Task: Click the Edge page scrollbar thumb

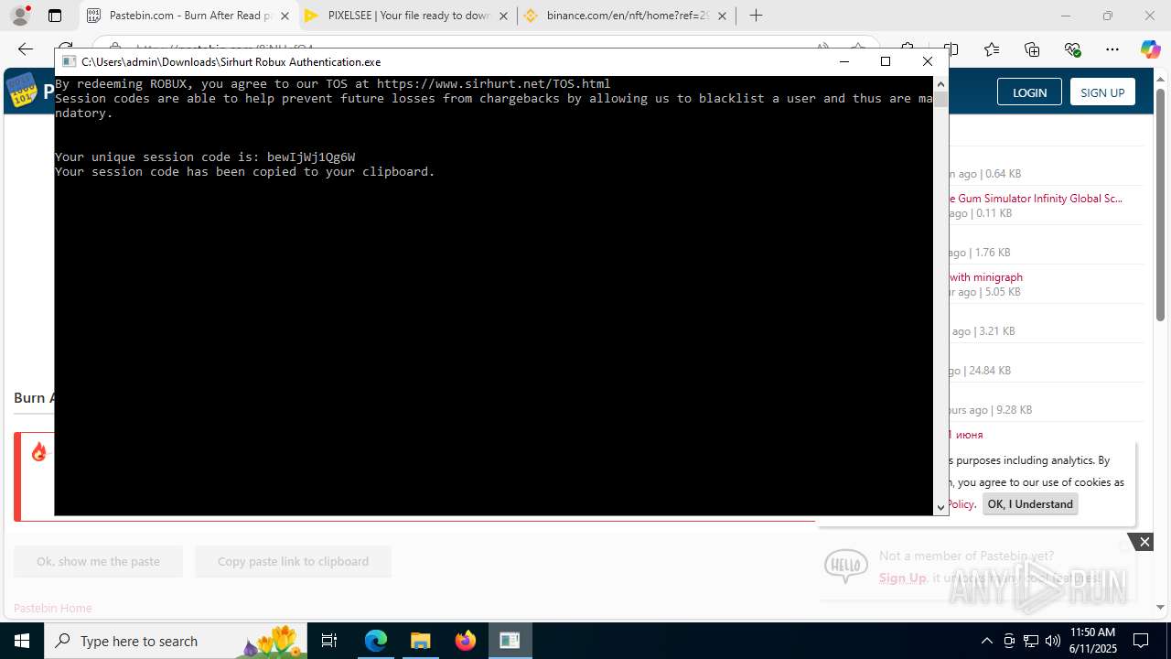Action: pyautogui.click(x=1160, y=204)
